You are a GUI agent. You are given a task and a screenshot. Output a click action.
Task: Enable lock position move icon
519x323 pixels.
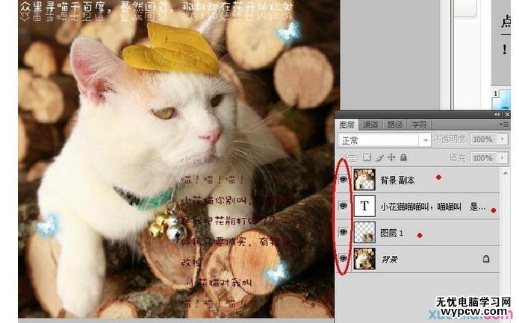[391, 157]
